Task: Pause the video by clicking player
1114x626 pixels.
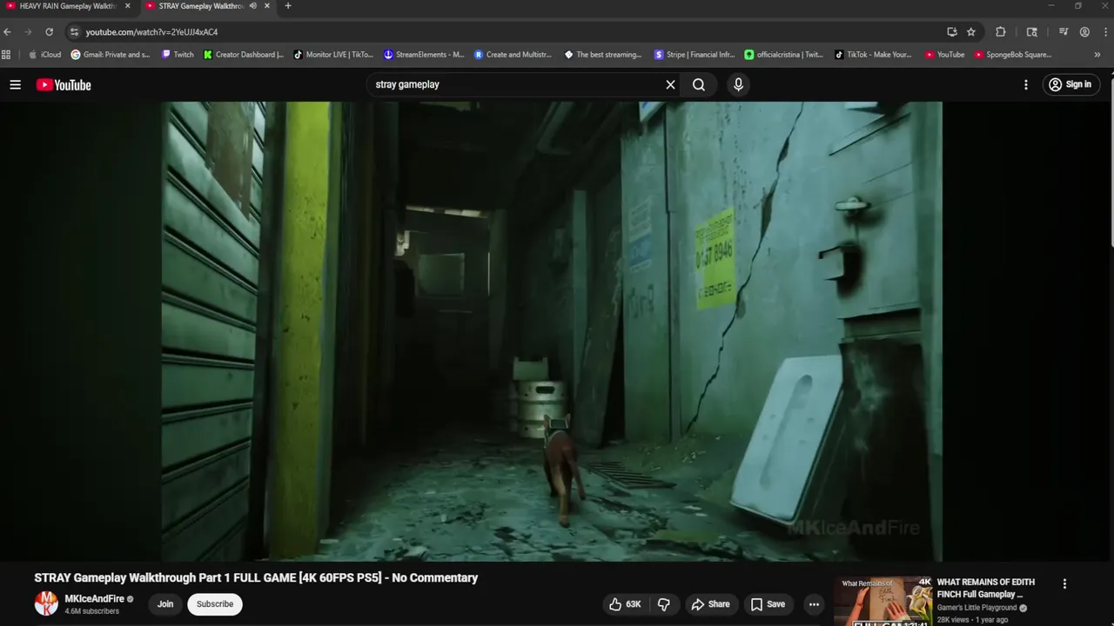Action: tap(552, 331)
